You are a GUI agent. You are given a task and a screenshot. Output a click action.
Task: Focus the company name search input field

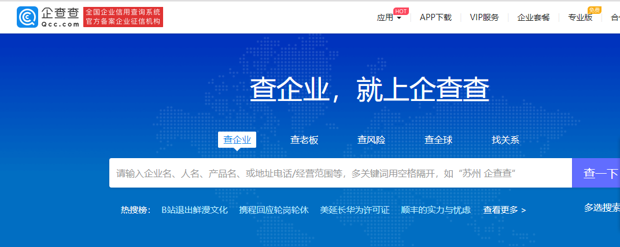tap(341, 173)
